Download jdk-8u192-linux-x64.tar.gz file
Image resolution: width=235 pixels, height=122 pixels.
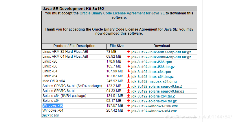(x=153, y=77)
